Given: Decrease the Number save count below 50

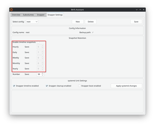Looking at the screenshot, I should pos(43,75).
